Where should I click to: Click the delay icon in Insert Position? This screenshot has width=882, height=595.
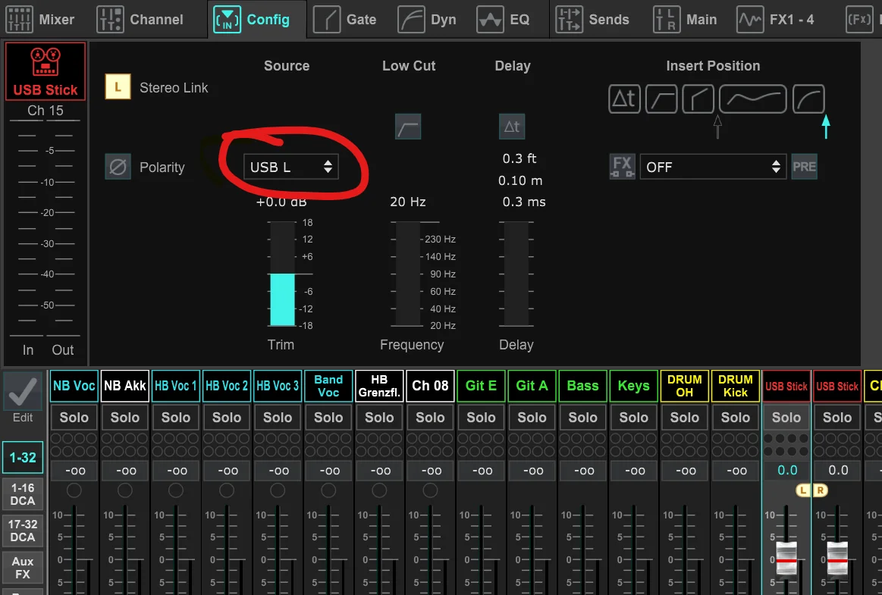coord(624,99)
